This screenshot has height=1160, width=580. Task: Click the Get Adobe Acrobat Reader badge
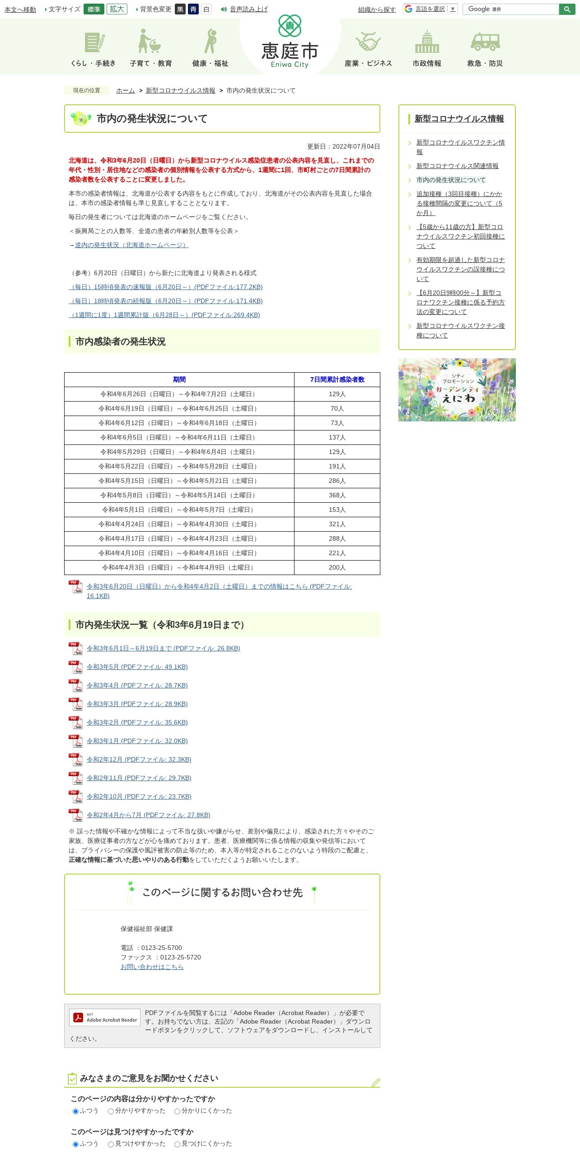tap(105, 1017)
